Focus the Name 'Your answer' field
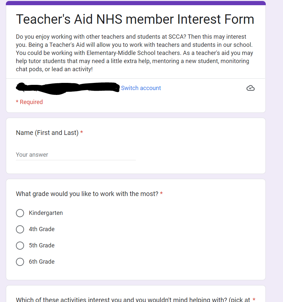This screenshot has width=283, height=302. pos(76,155)
